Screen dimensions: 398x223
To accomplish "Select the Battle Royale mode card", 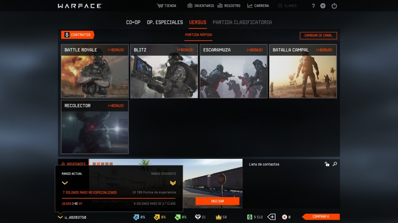I will (95, 71).
